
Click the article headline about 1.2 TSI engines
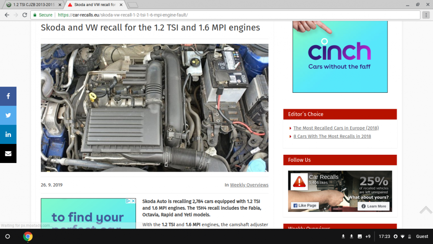click(151, 27)
